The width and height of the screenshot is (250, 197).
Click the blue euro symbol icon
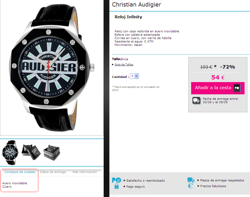[x=190, y=186]
